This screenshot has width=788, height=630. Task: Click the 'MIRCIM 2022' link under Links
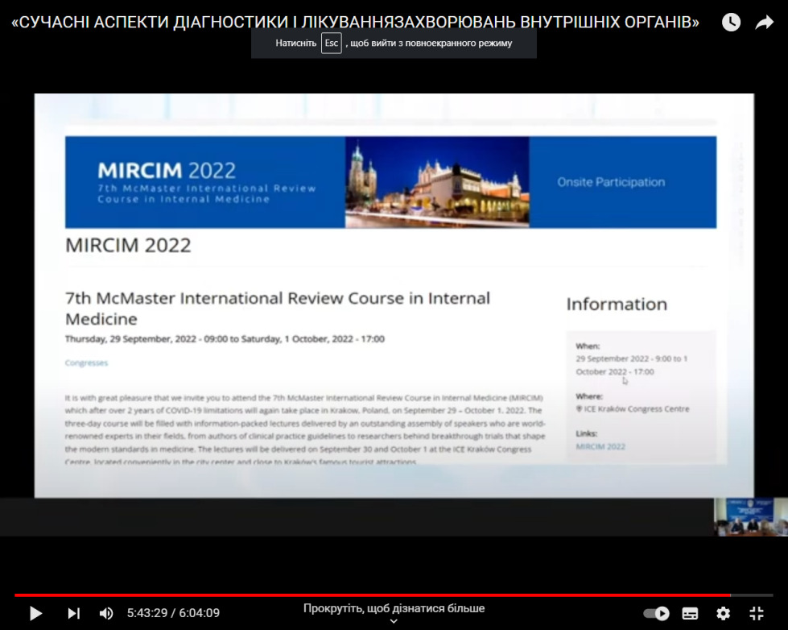[600, 446]
